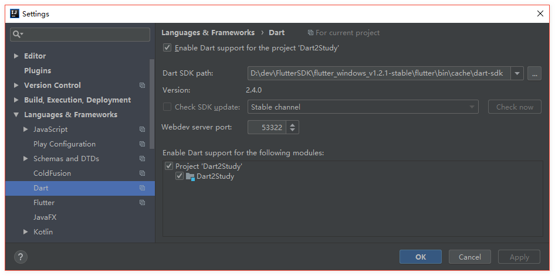Image resolution: width=555 pixels, height=276 pixels.
Task: Increase the Webdev server port value
Action: point(292,124)
